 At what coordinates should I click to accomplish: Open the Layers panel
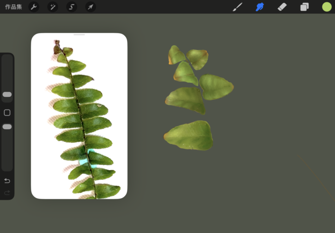[x=304, y=7]
